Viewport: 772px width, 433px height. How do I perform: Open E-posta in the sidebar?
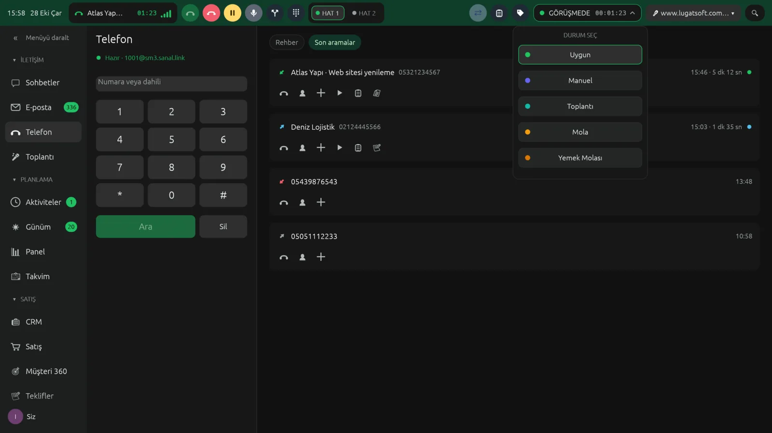tap(43, 107)
